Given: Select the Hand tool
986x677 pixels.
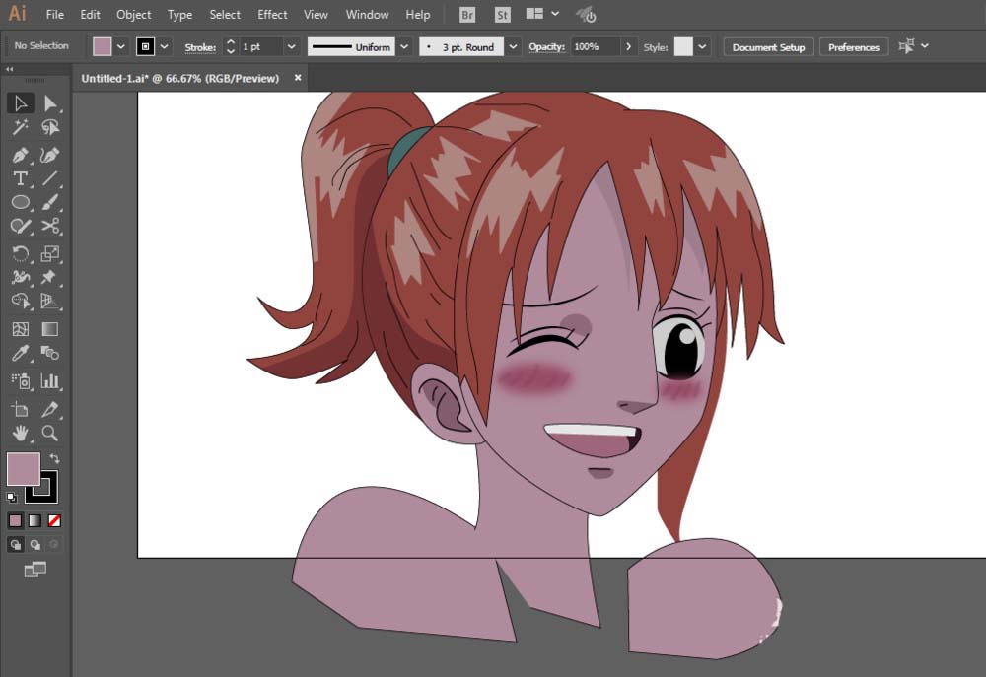Looking at the screenshot, I should 20,434.
